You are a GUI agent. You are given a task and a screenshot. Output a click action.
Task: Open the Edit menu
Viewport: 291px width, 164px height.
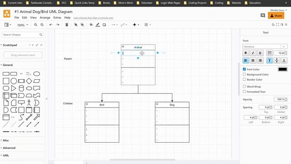[x=25, y=17]
